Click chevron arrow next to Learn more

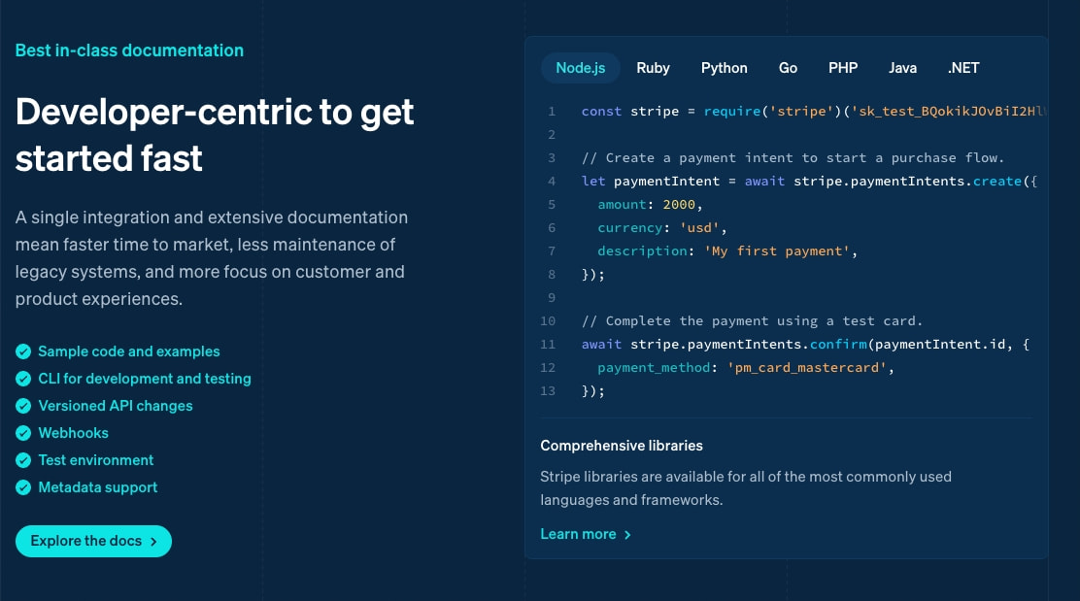coord(626,535)
